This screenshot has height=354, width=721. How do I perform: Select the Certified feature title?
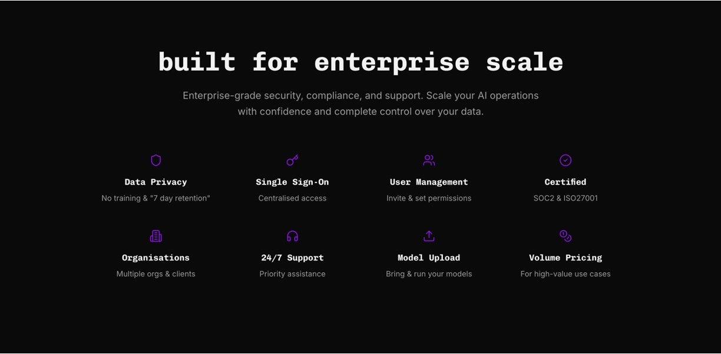point(565,182)
